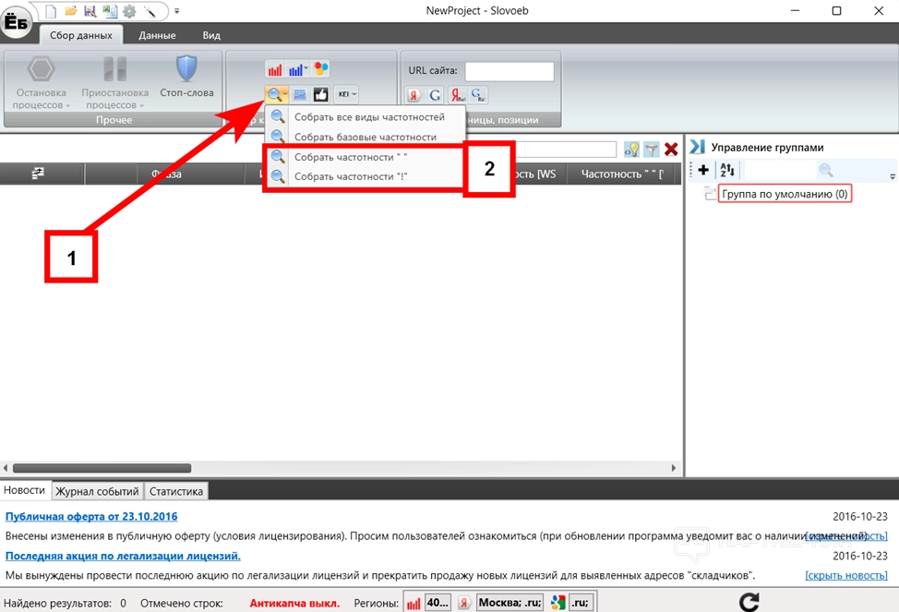Screen dimensions: 899x612
Task: Click the red Wordstat chart icon in status bar
Action: tap(414, 603)
